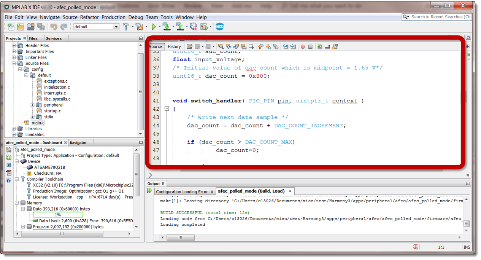Screen dimensions: 481x260
Task: Toggle a bookmark on the current line
Action: (x=275, y=46)
